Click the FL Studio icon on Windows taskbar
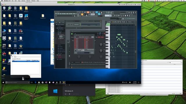The height and width of the screenshot is (104, 186). (x=64, y=82)
